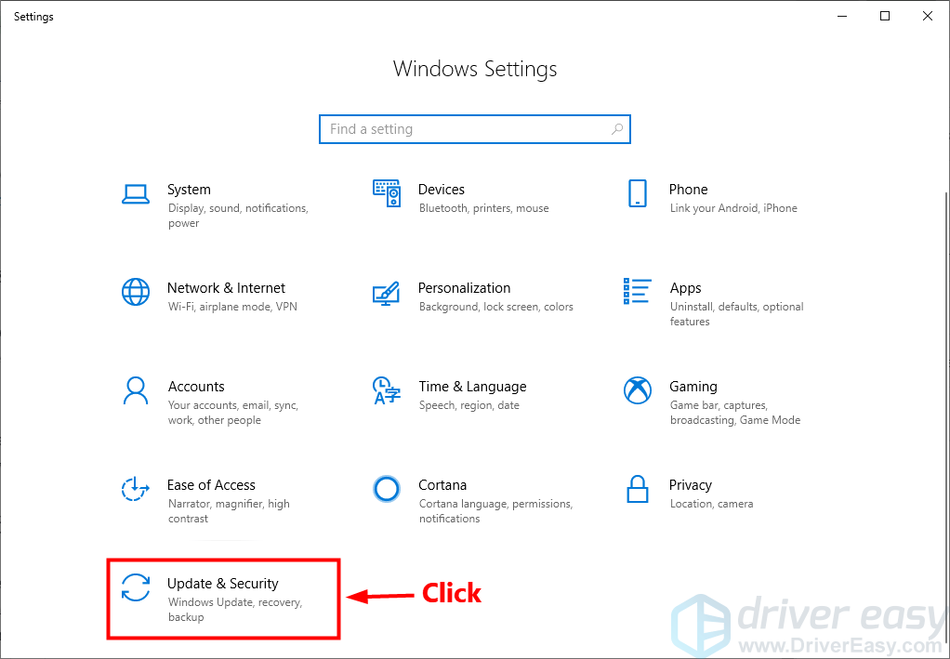Minimize the Settings window
This screenshot has height=659, width=950.
(x=843, y=17)
